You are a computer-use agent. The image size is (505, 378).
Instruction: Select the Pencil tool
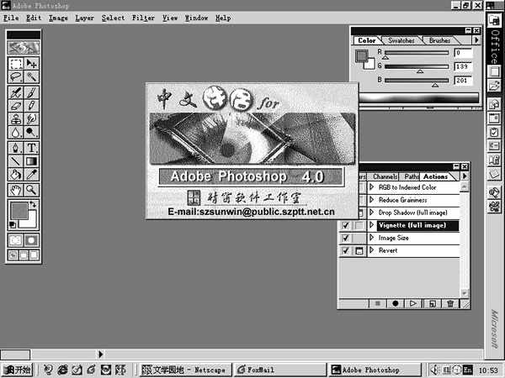(31, 106)
